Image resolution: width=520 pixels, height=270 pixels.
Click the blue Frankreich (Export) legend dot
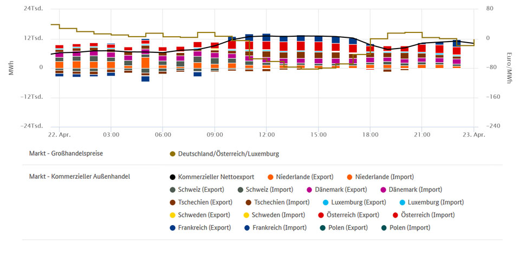coord(172,228)
